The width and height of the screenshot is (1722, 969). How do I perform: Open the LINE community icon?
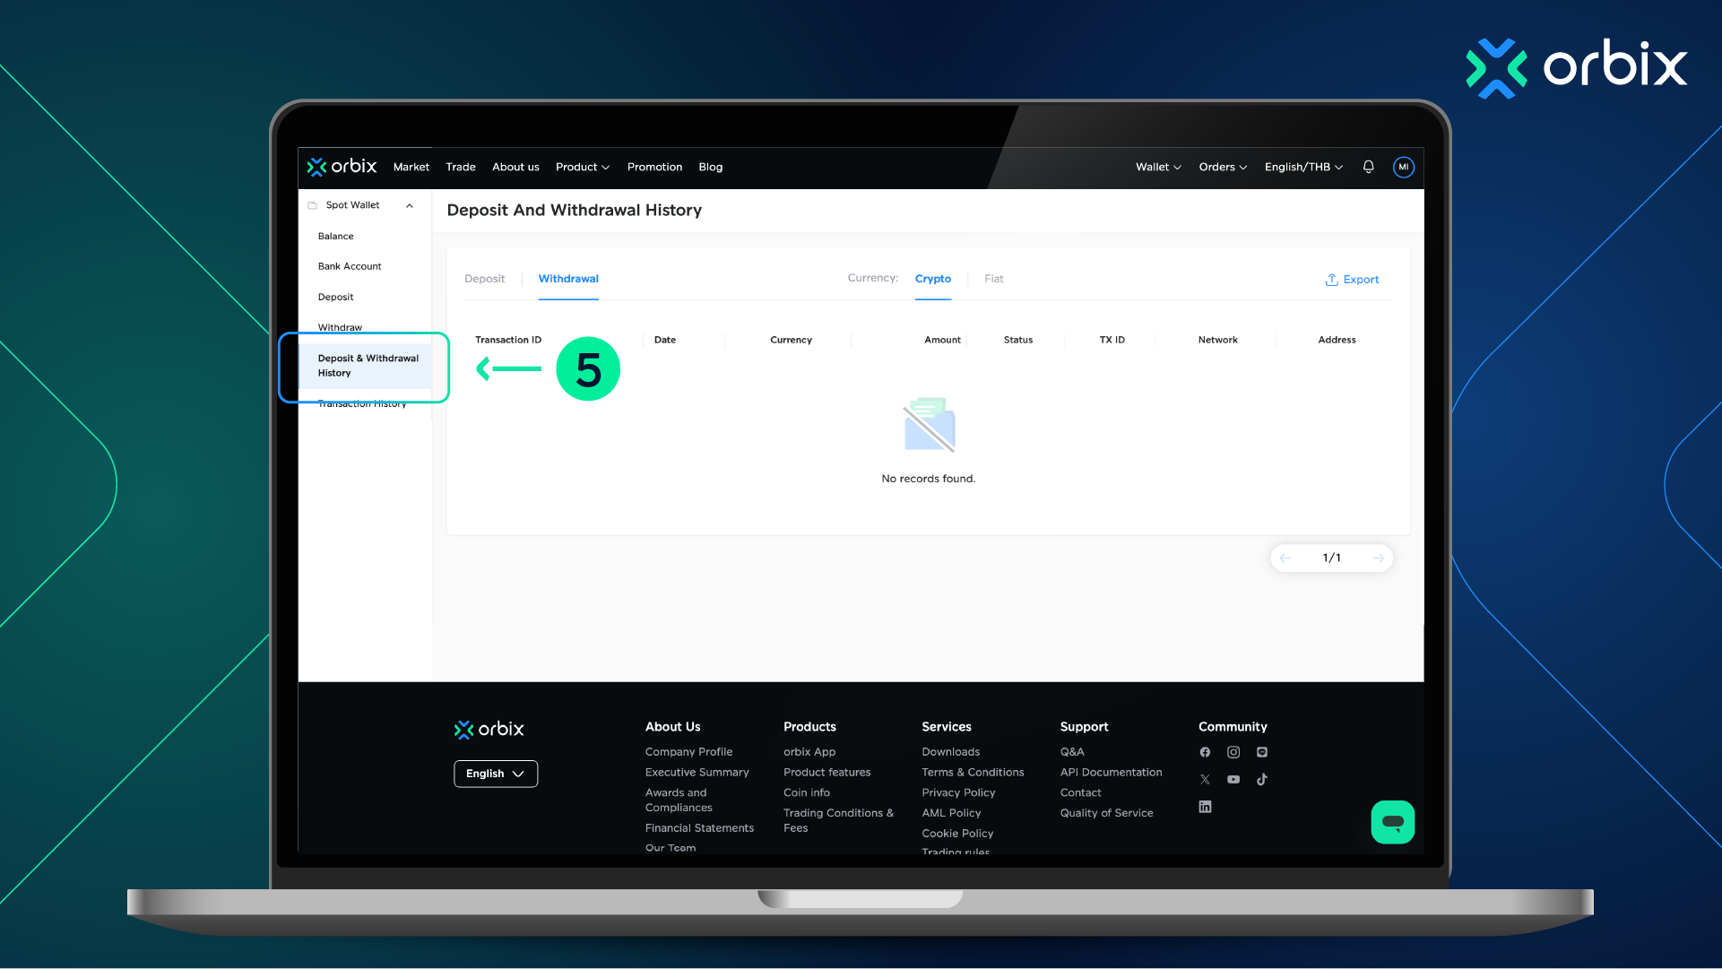[x=1262, y=752]
